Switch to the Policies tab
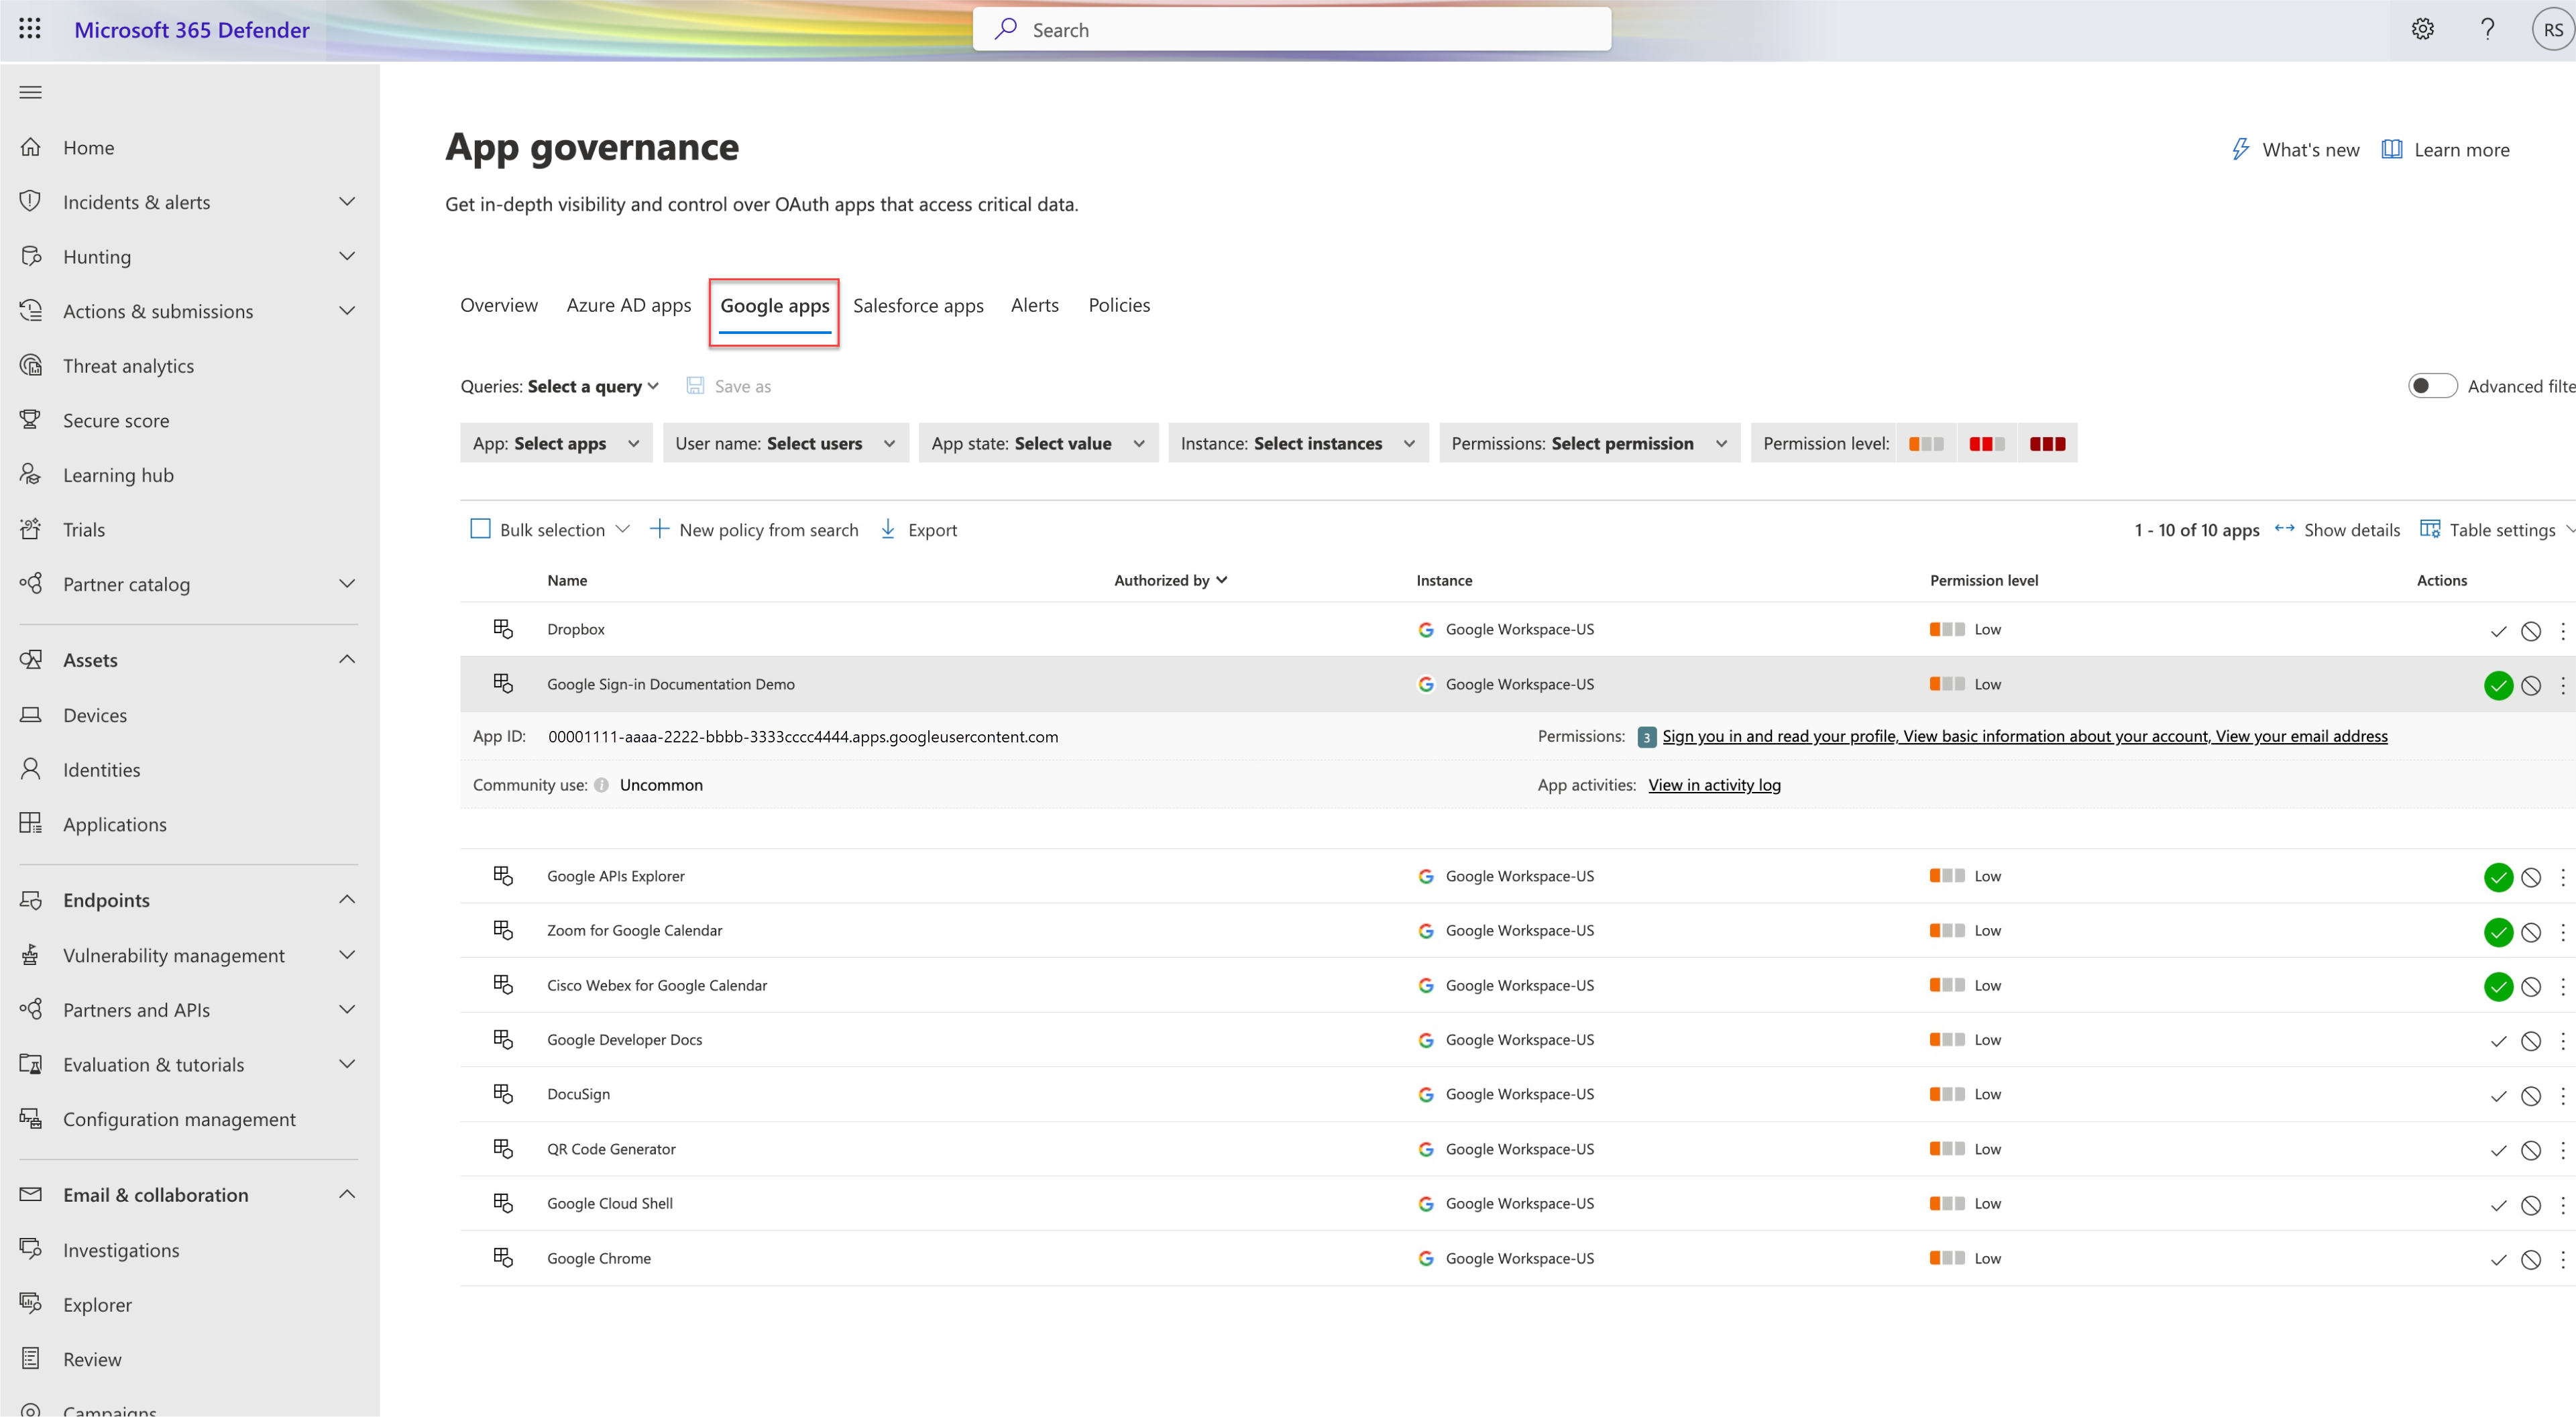This screenshot has height=1417, width=2576. coord(1119,304)
